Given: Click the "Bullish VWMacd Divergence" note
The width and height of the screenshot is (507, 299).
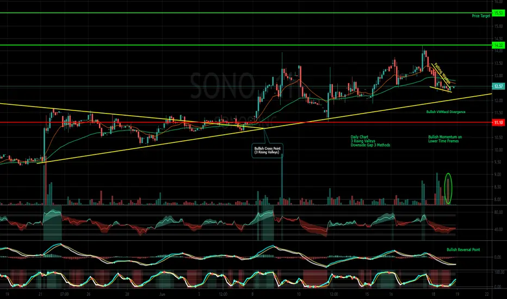Looking at the screenshot, I should 446,112.
